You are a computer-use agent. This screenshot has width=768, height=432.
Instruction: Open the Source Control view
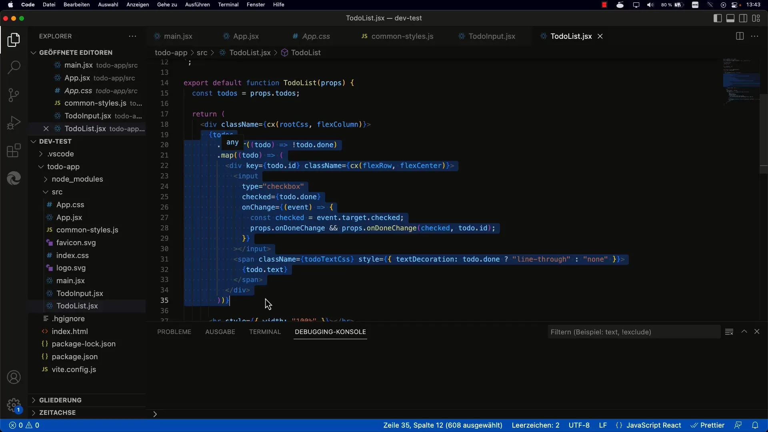(14, 95)
